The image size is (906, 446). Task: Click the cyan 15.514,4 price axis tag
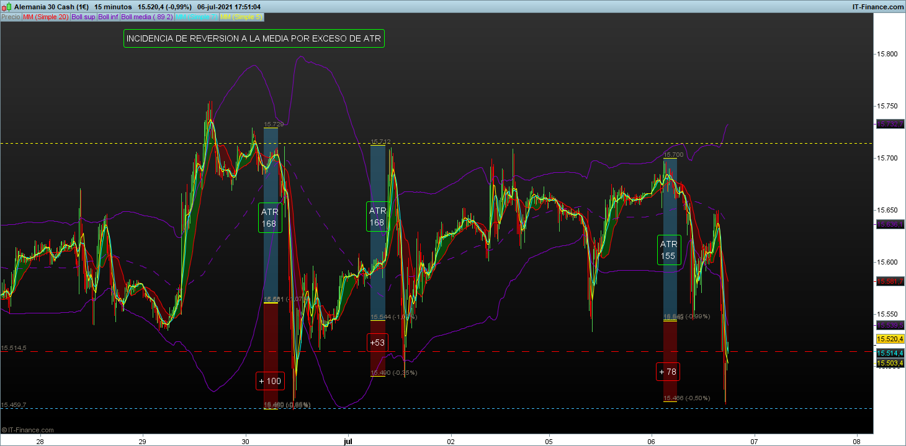[890, 353]
